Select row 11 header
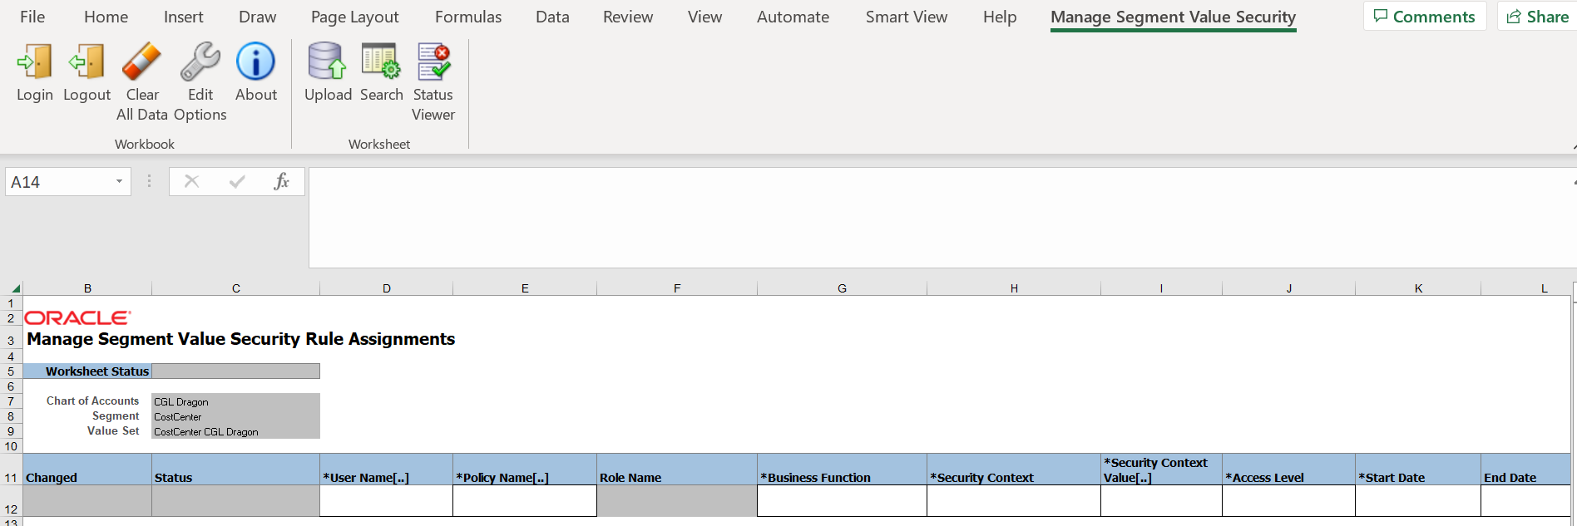1577x526 pixels. [11, 469]
